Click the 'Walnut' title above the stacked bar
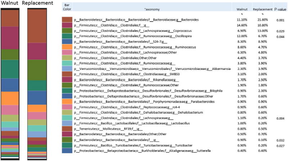This screenshot has width=288, height=161. tap(10, 3)
